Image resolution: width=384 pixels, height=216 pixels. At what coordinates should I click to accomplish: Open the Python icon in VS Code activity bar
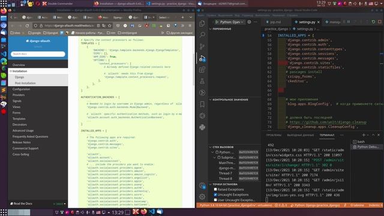[202, 127]
